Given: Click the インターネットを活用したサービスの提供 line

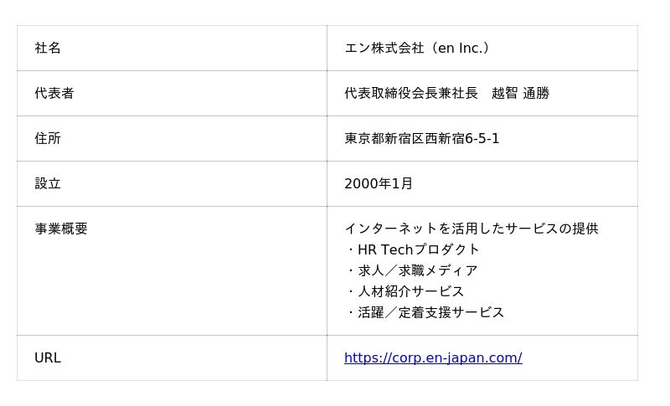Looking at the screenshot, I should (x=472, y=229).
